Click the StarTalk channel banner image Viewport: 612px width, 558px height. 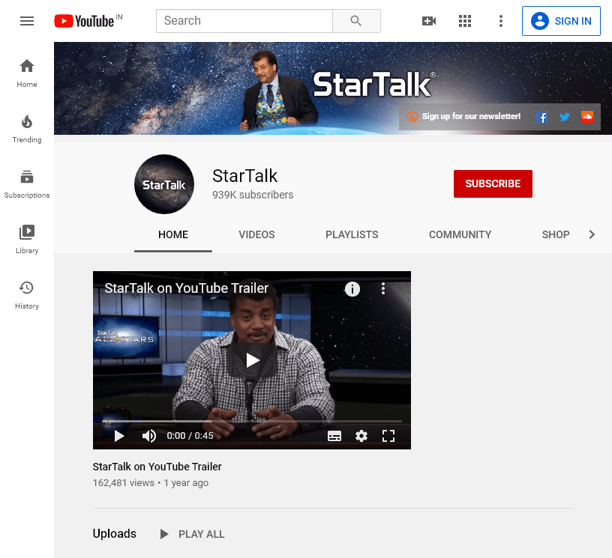pyautogui.click(x=333, y=88)
